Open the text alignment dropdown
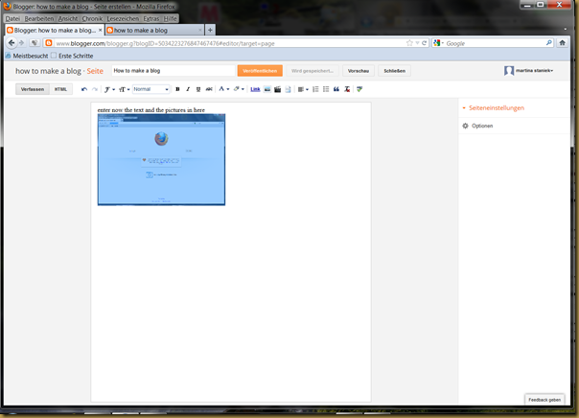Viewport: 579px width, 418px height. (x=303, y=89)
